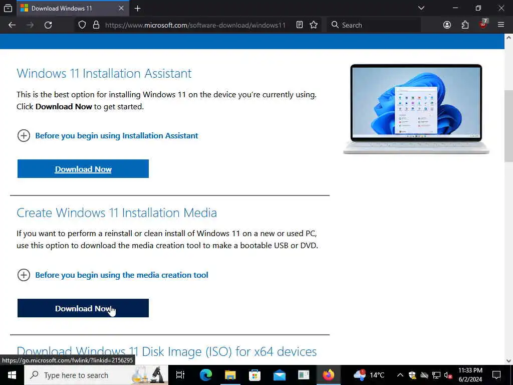Click the forward navigation arrow
Screen dimensions: 513x385
pos(30,25)
